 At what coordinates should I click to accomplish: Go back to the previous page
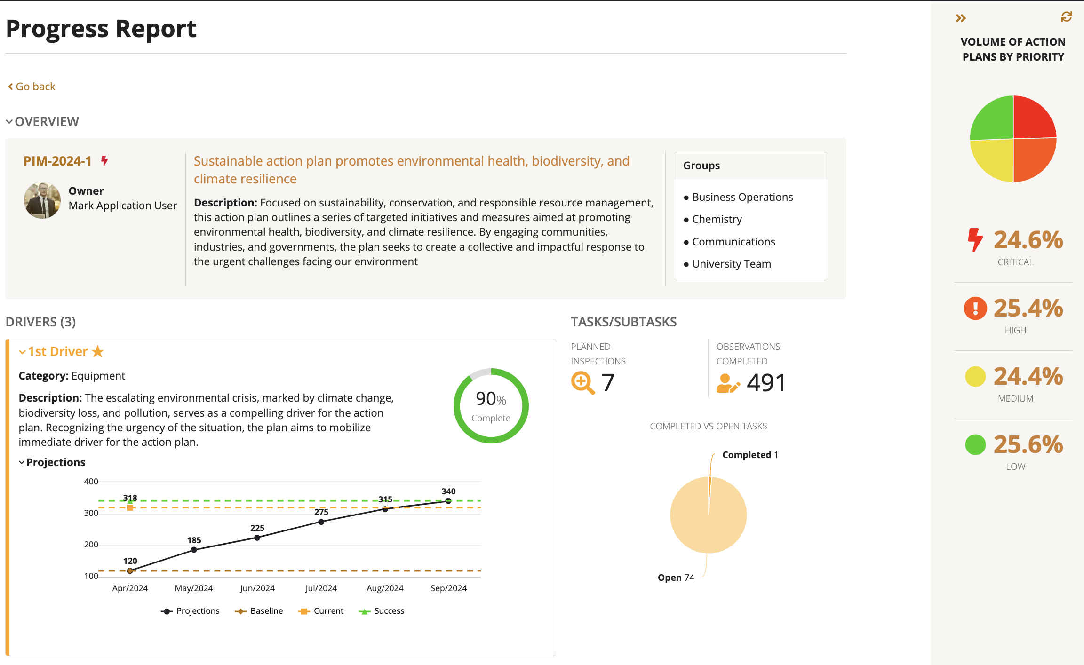[x=32, y=87]
